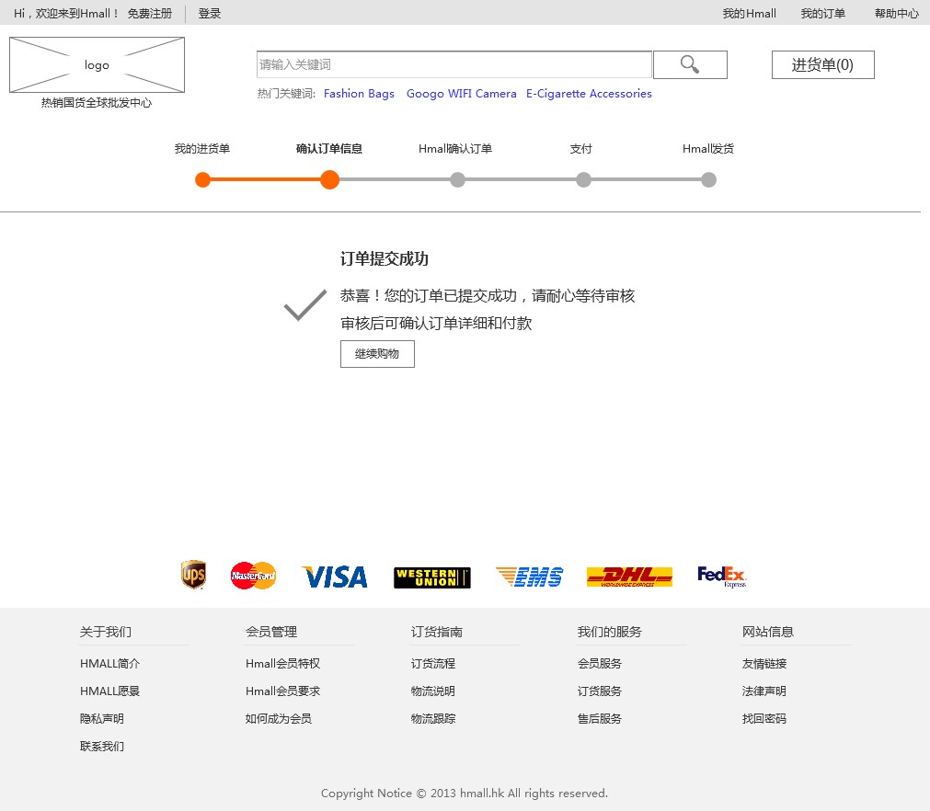Click the MasterCard payment logo
The image size is (930, 811).
point(253,576)
